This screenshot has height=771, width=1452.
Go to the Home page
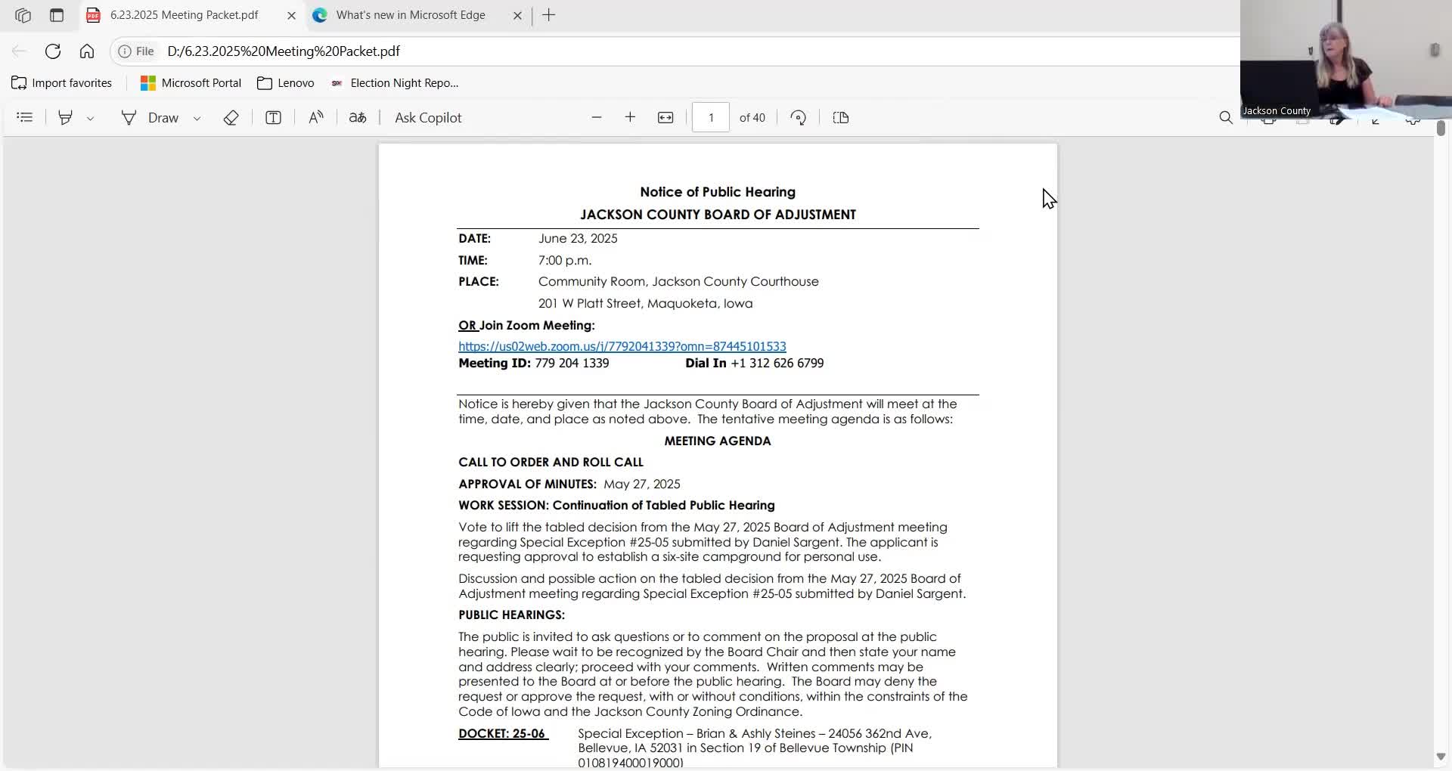tap(87, 51)
